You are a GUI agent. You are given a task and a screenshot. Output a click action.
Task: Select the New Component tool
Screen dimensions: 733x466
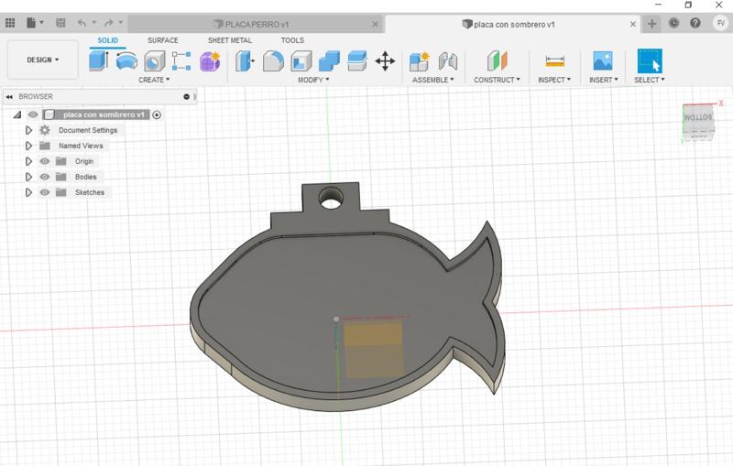420,61
